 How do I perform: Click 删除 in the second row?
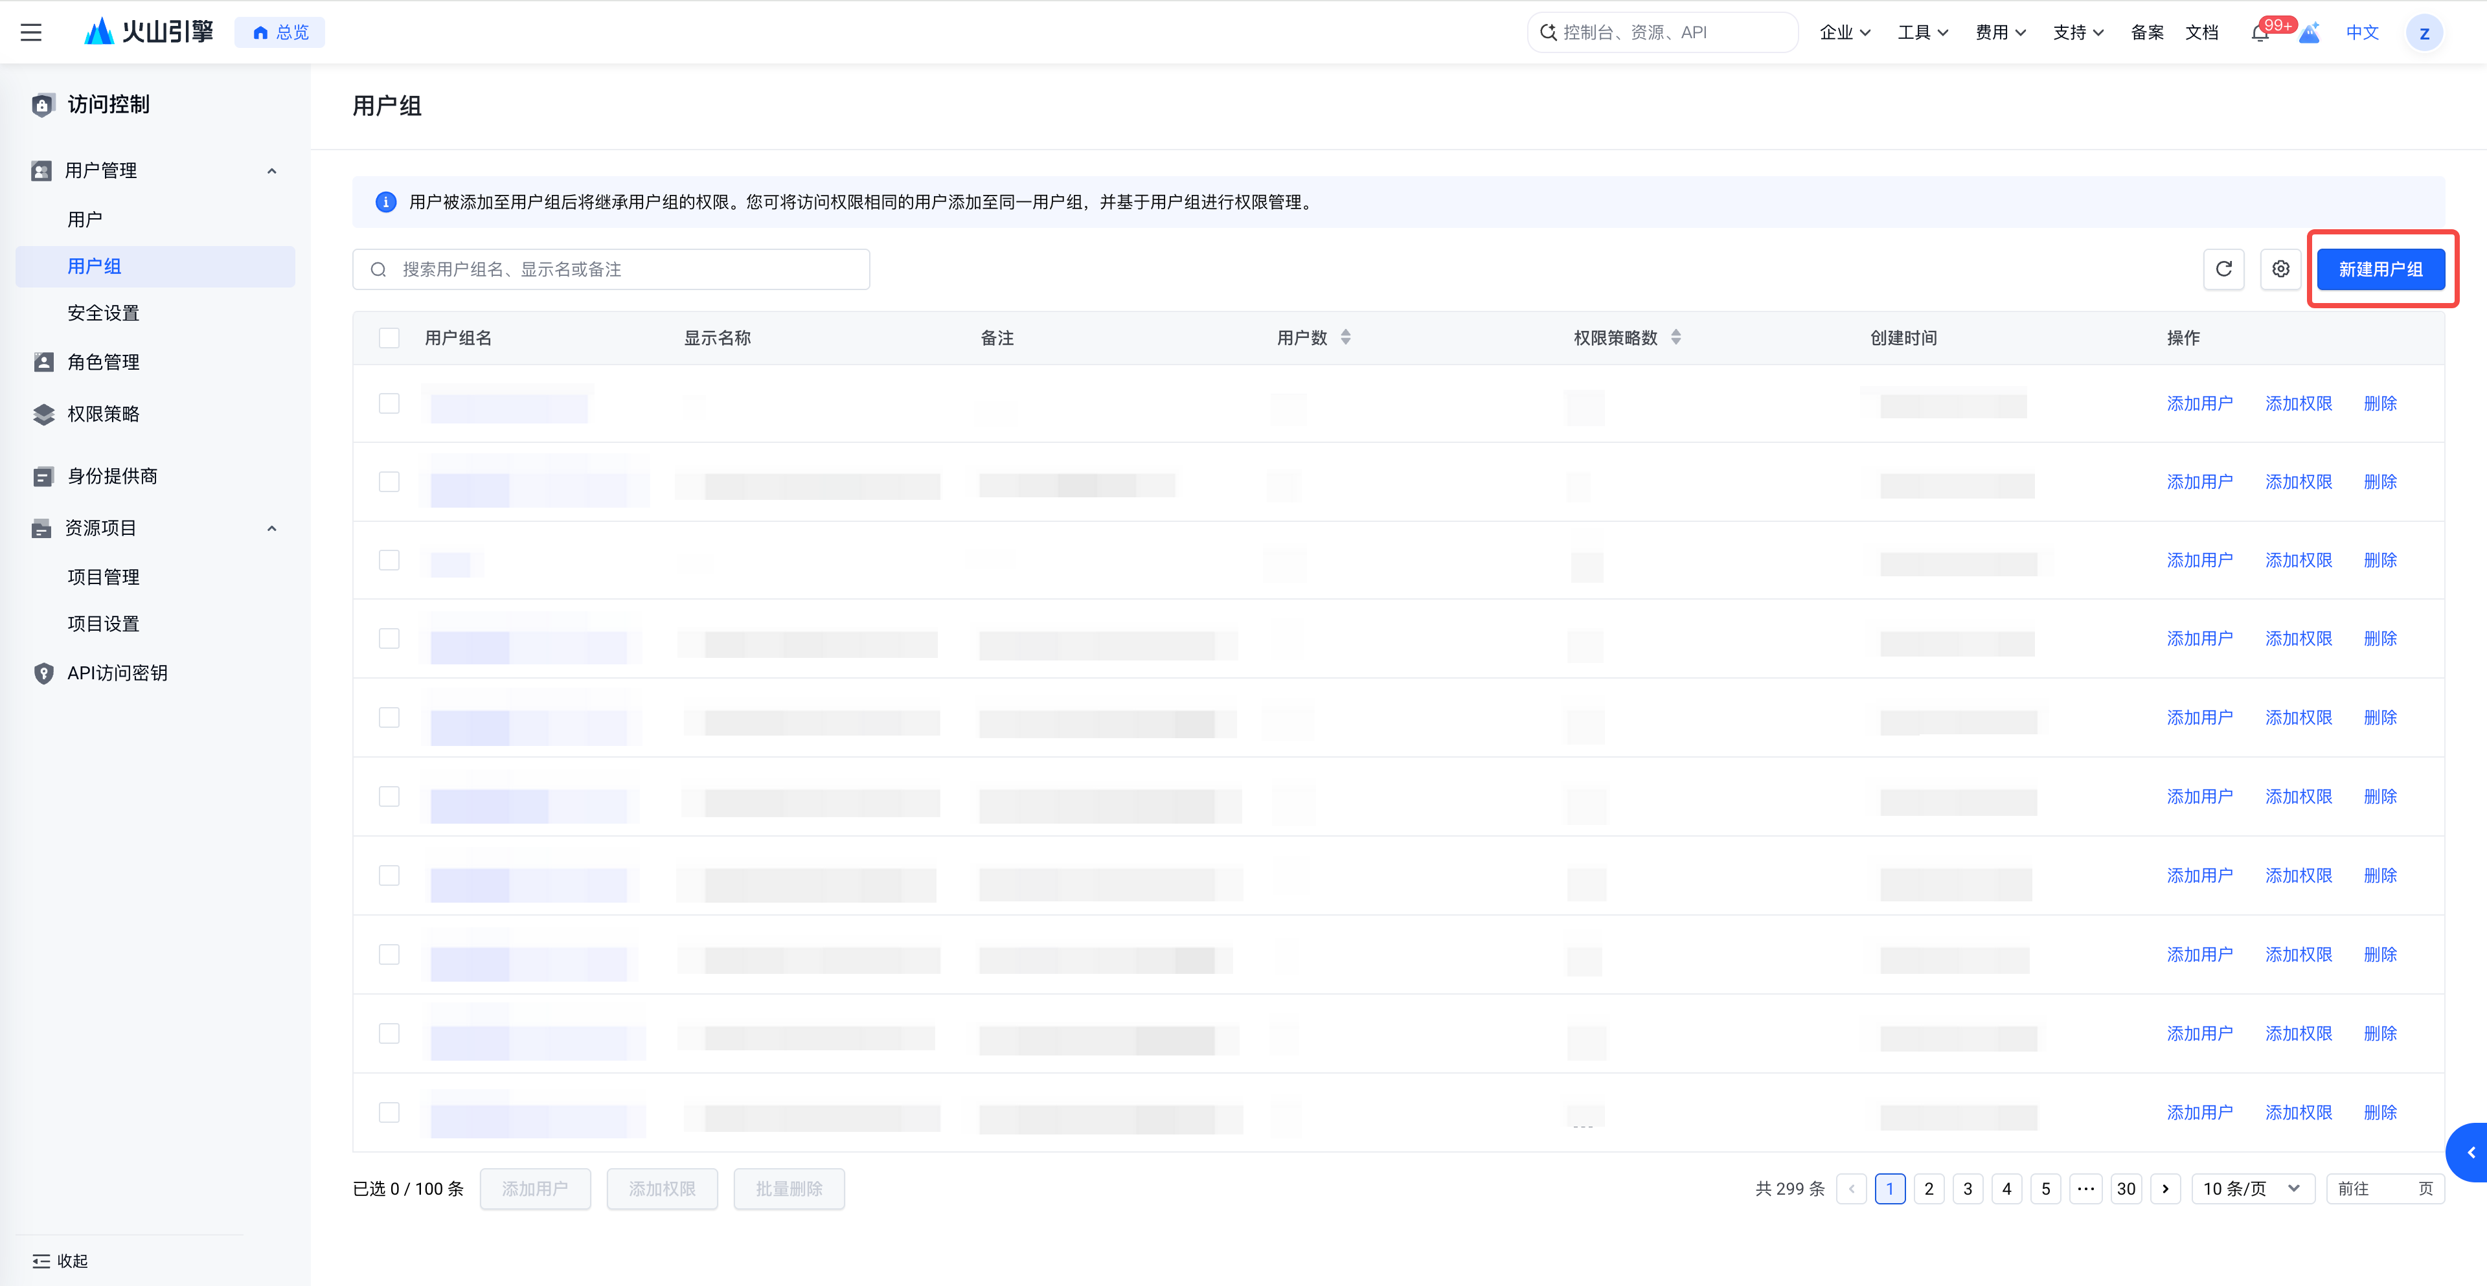(2380, 482)
